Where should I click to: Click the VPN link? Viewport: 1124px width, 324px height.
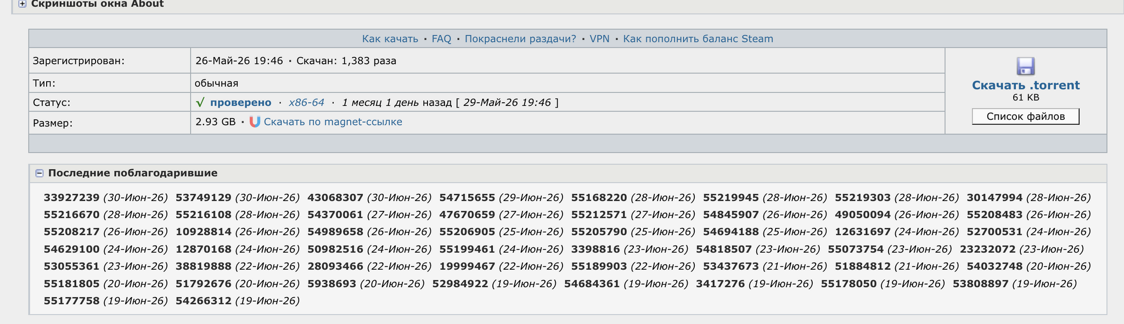pyautogui.click(x=599, y=39)
